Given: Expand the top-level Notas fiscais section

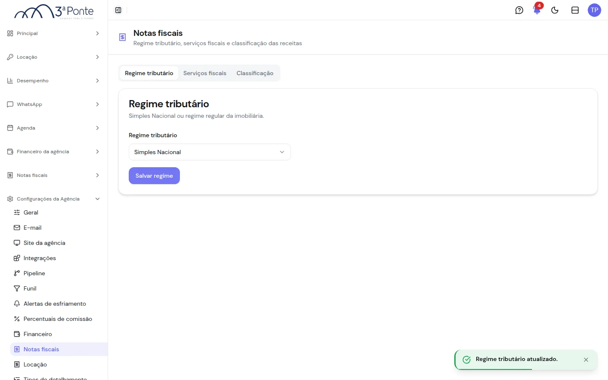Looking at the screenshot, I should 54,175.
